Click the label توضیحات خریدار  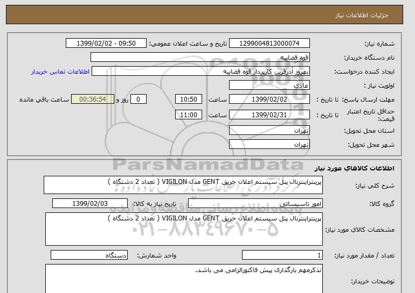coord(372,282)
